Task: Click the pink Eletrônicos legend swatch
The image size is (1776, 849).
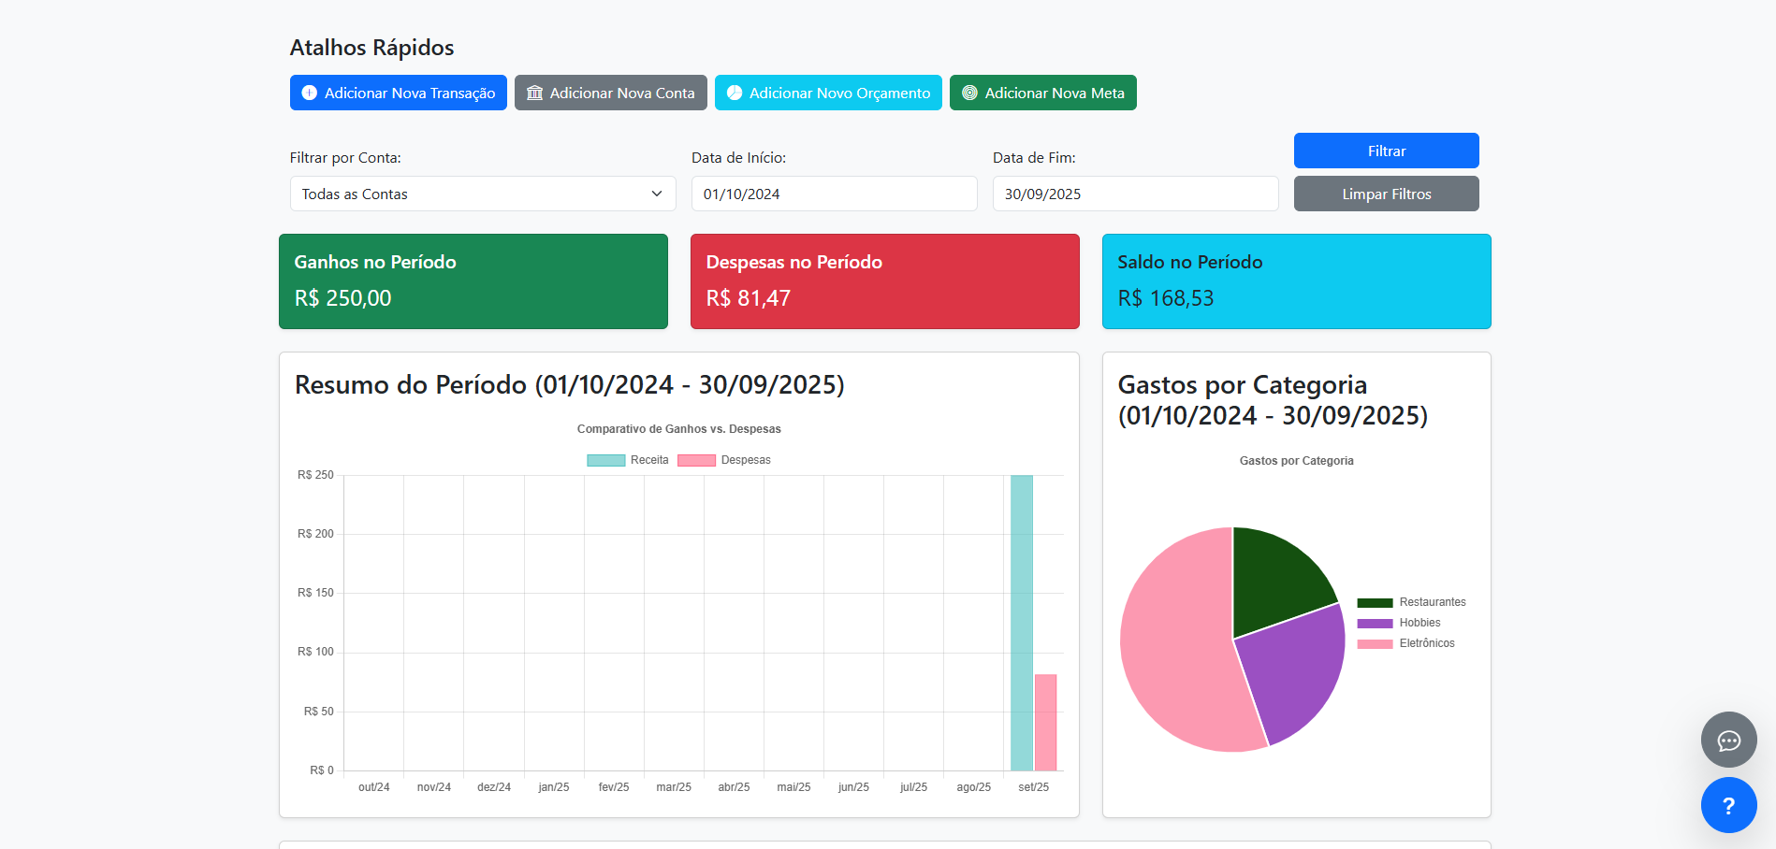Action: point(1376,643)
